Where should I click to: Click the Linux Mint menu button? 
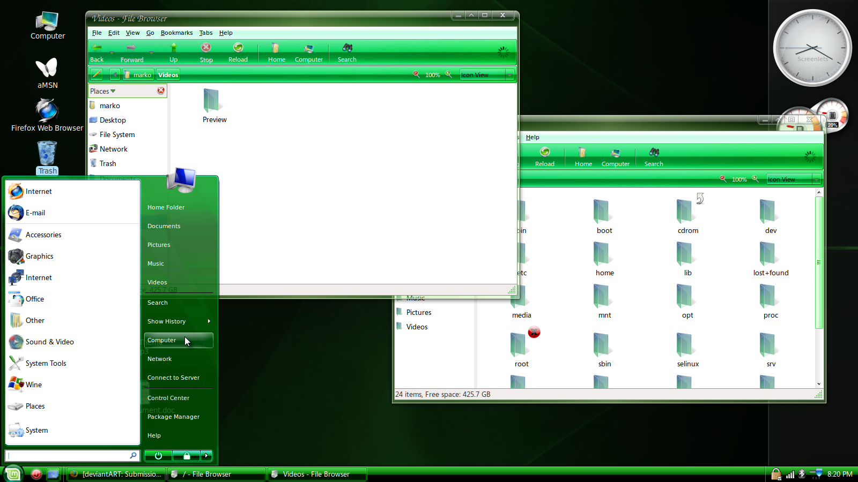[13, 474]
